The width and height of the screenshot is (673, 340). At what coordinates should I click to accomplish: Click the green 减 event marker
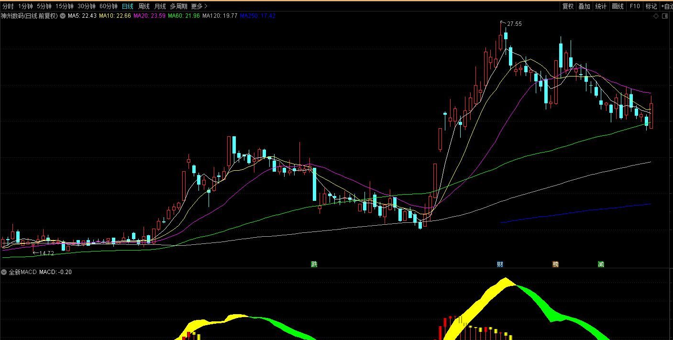601,264
